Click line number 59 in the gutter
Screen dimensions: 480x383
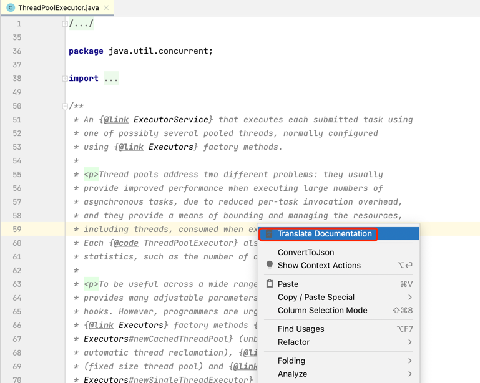coord(17,230)
